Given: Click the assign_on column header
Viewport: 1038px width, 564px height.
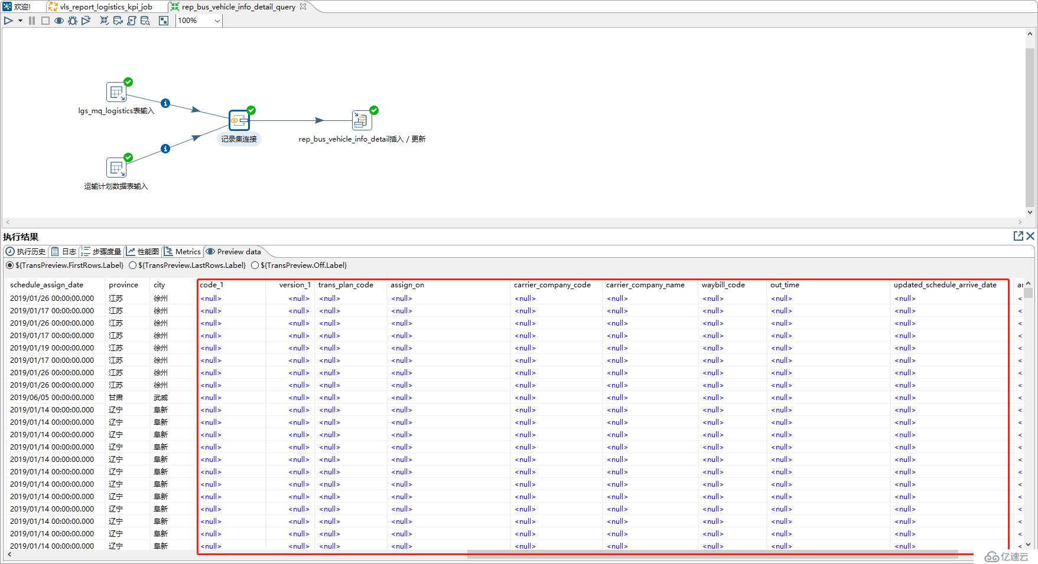Looking at the screenshot, I should (x=407, y=285).
